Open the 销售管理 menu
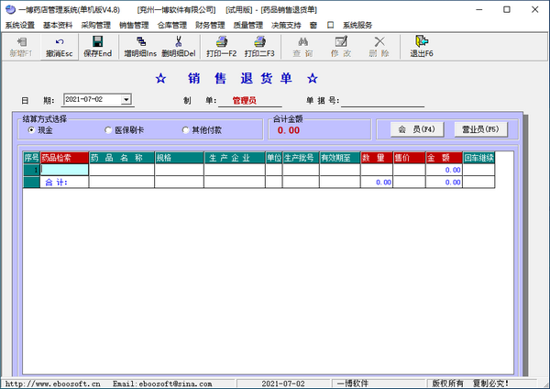 (134, 25)
